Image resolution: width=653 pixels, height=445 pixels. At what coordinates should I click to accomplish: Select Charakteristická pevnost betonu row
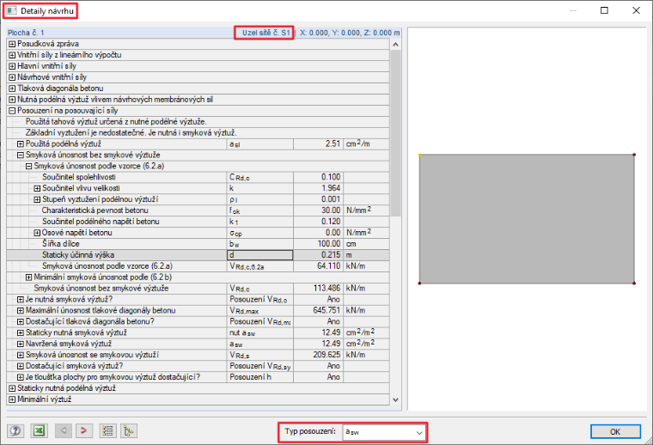tap(198, 210)
